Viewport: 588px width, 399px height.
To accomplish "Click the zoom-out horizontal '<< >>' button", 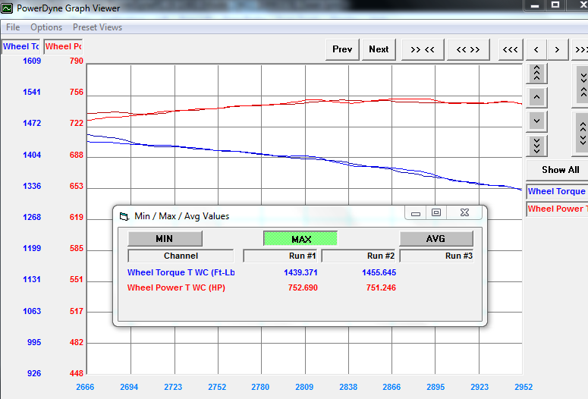I will click(x=467, y=49).
